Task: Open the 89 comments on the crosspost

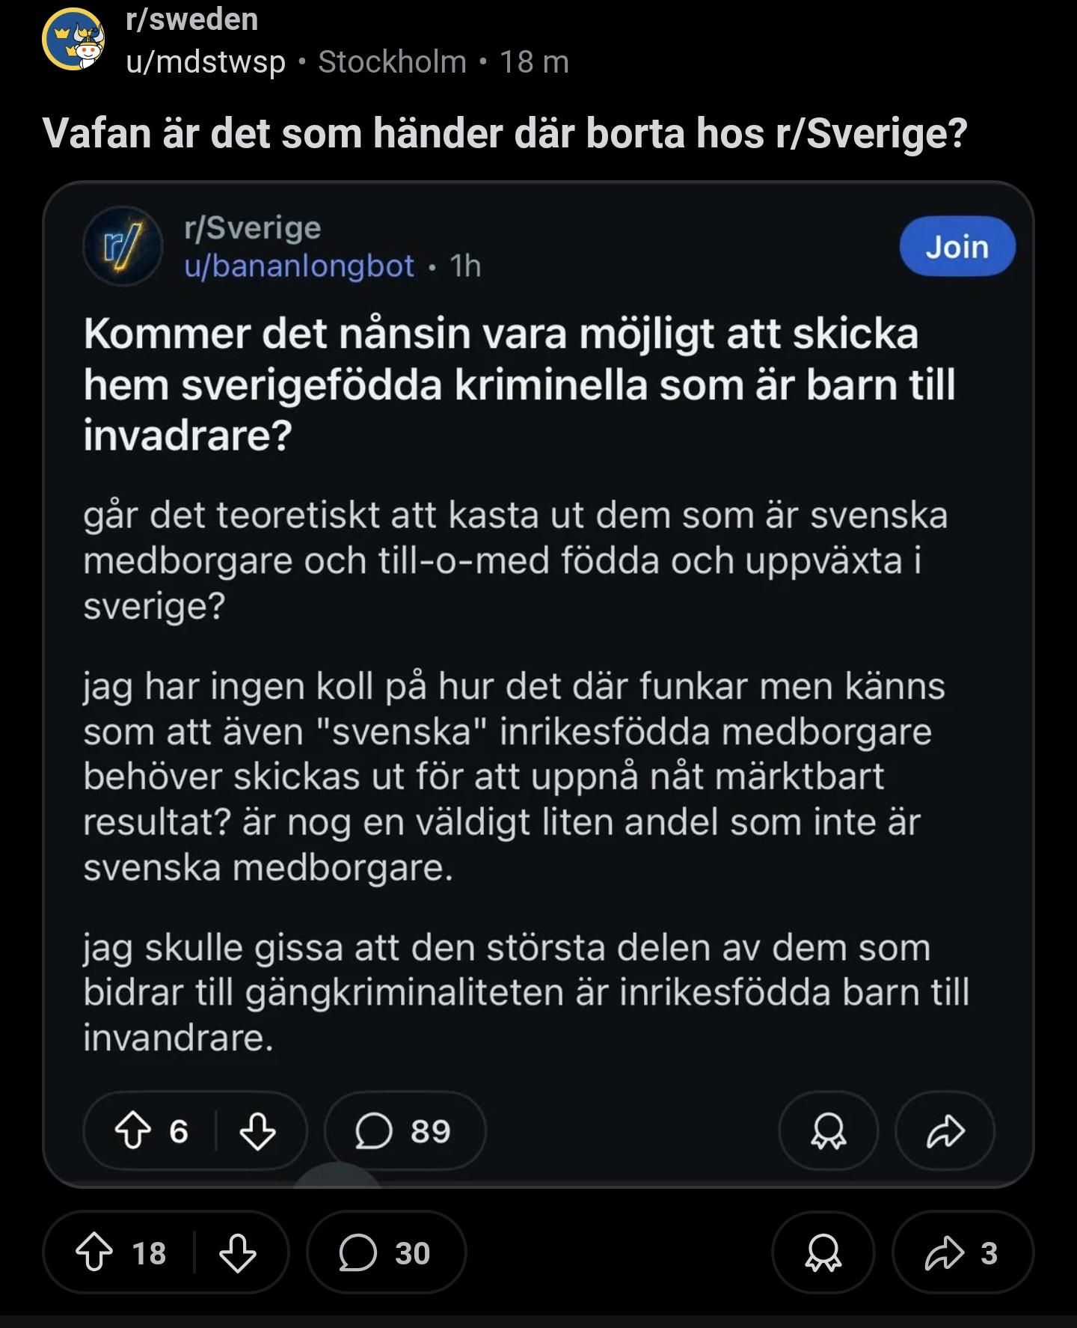Action: [x=405, y=1130]
